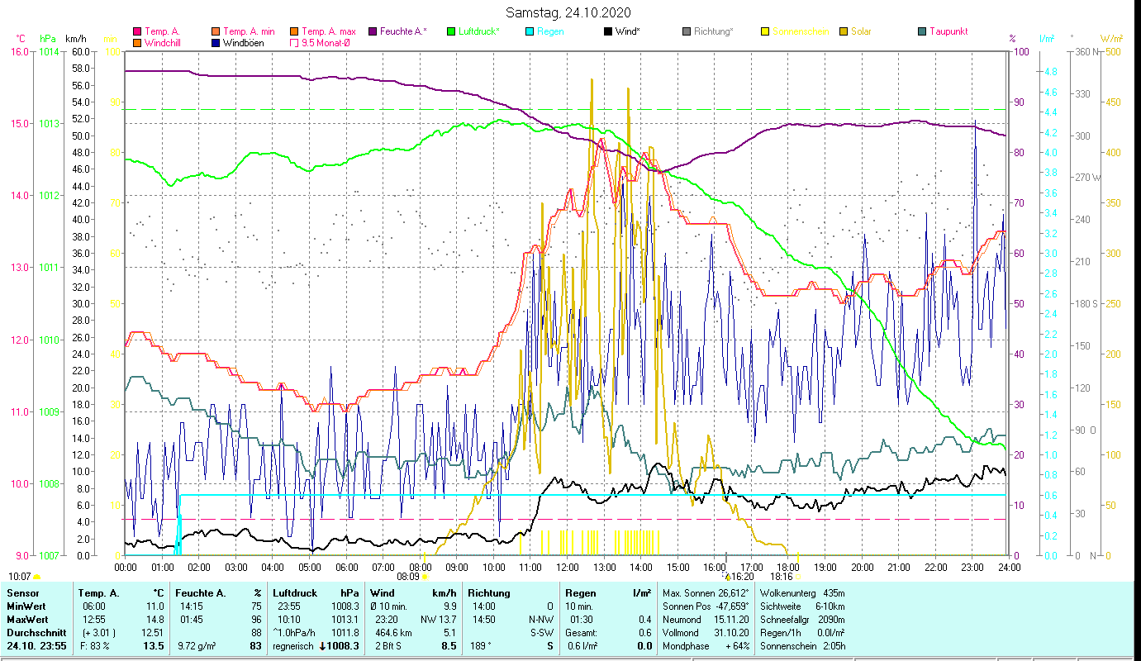Click the marker icon next to 16:20
Image resolution: width=1141 pixels, height=661 pixels.
(727, 576)
